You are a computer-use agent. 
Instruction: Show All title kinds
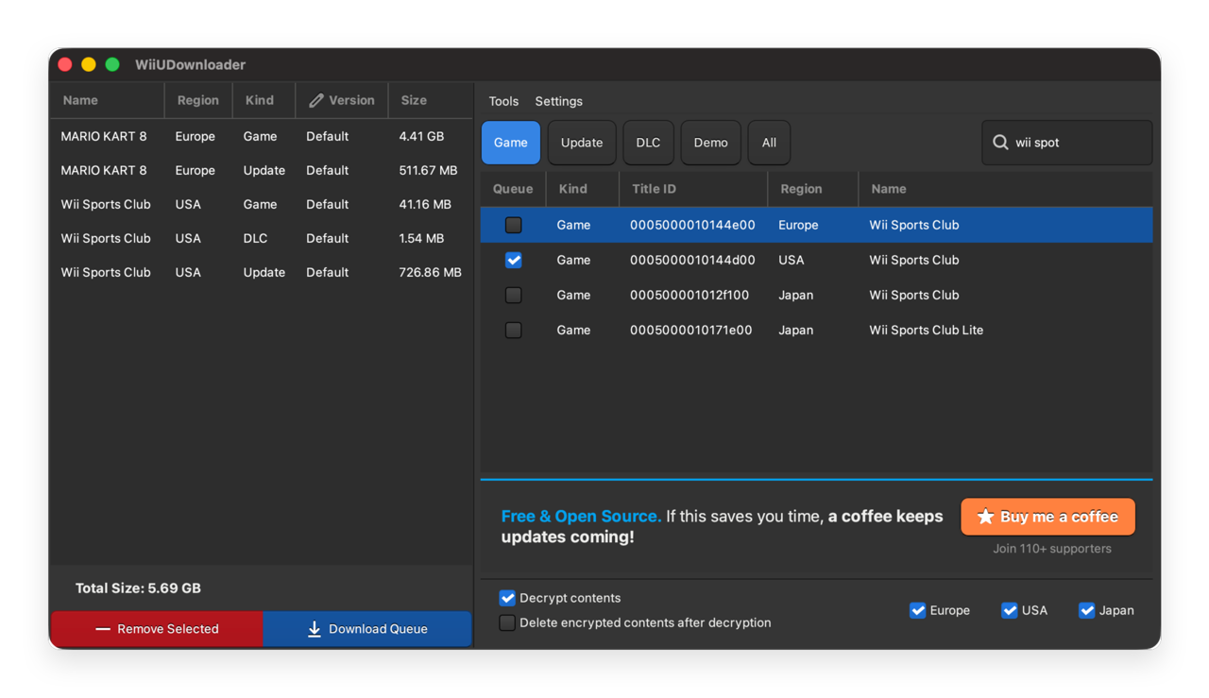pyautogui.click(x=769, y=143)
